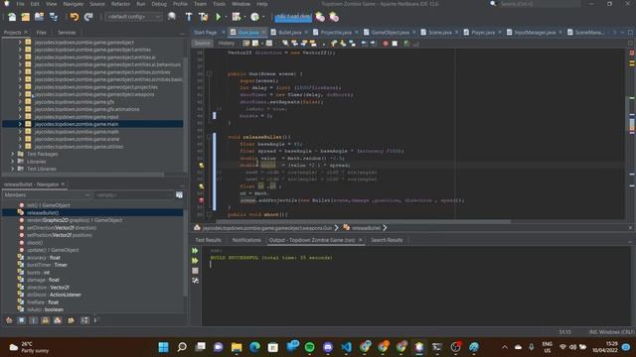Close the Gun.java editor tab
The width and height of the screenshot is (636, 357).
(263, 33)
